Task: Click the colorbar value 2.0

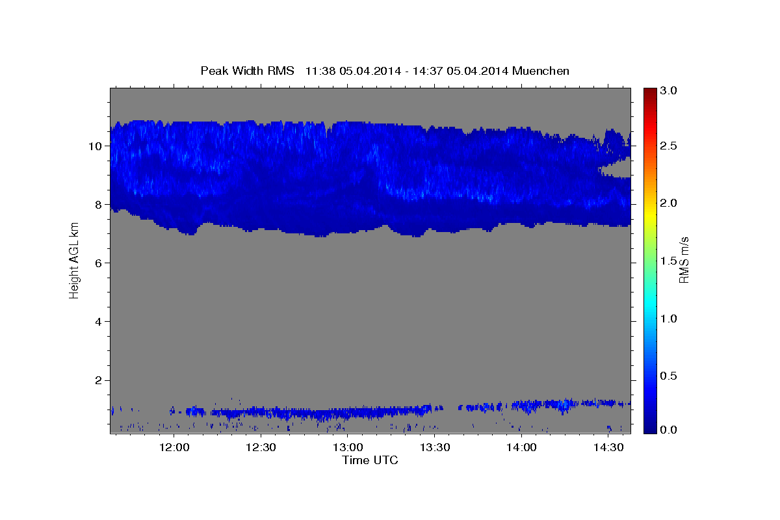Action: 669,203
